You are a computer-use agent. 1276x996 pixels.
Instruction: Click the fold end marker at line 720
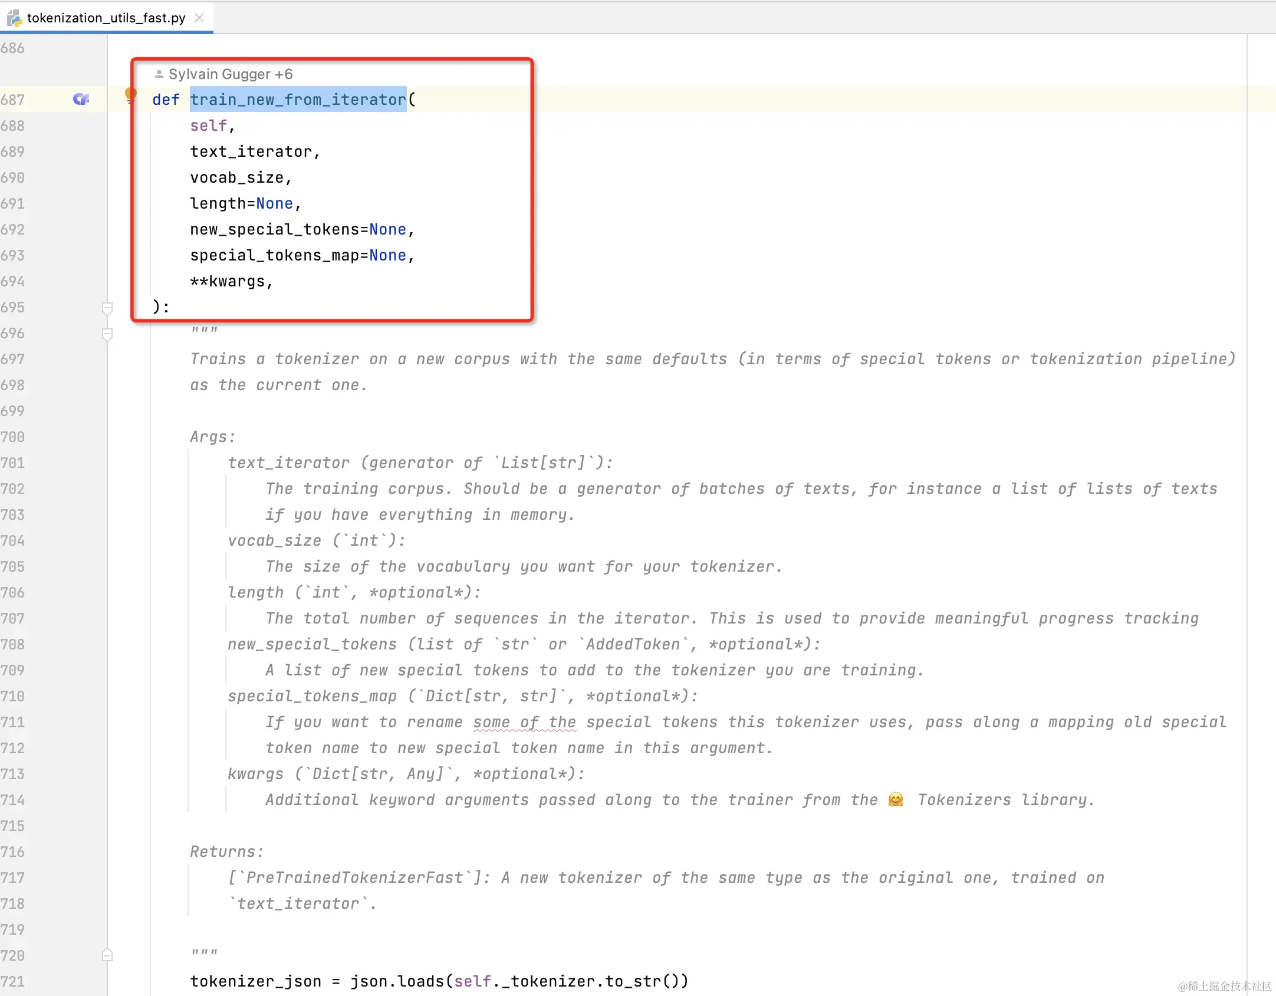pos(107,955)
